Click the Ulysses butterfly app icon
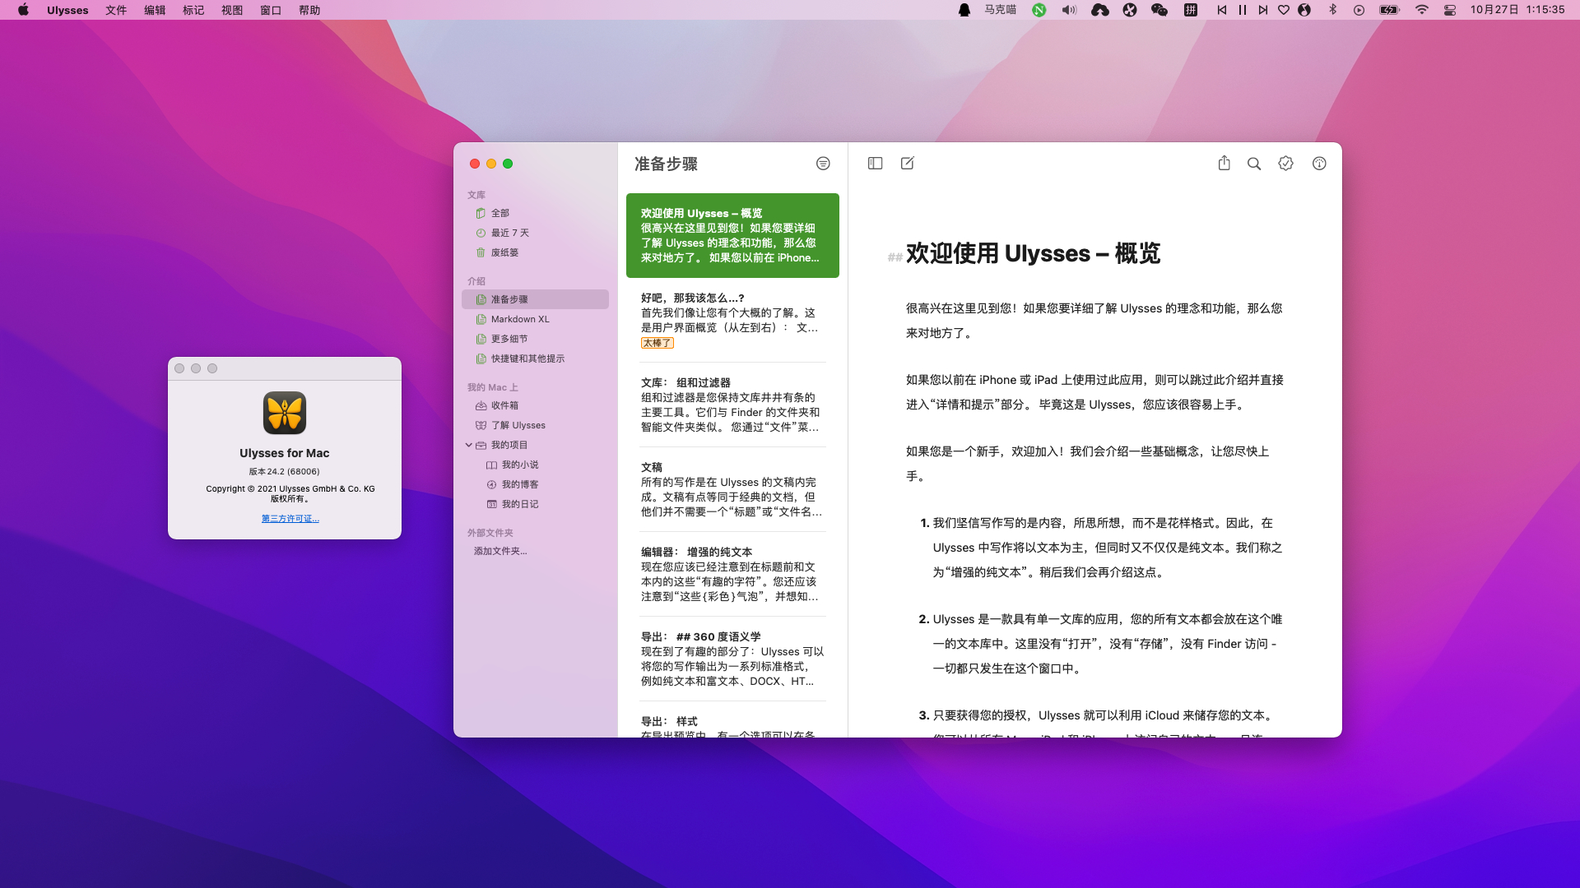1580x888 pixels. pos(285,413)
